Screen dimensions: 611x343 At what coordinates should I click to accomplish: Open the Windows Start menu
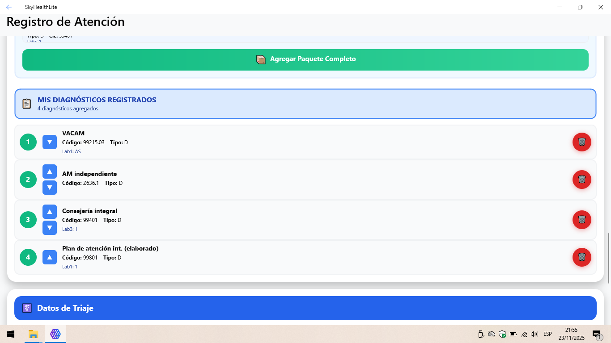click(x=11, y=334)
